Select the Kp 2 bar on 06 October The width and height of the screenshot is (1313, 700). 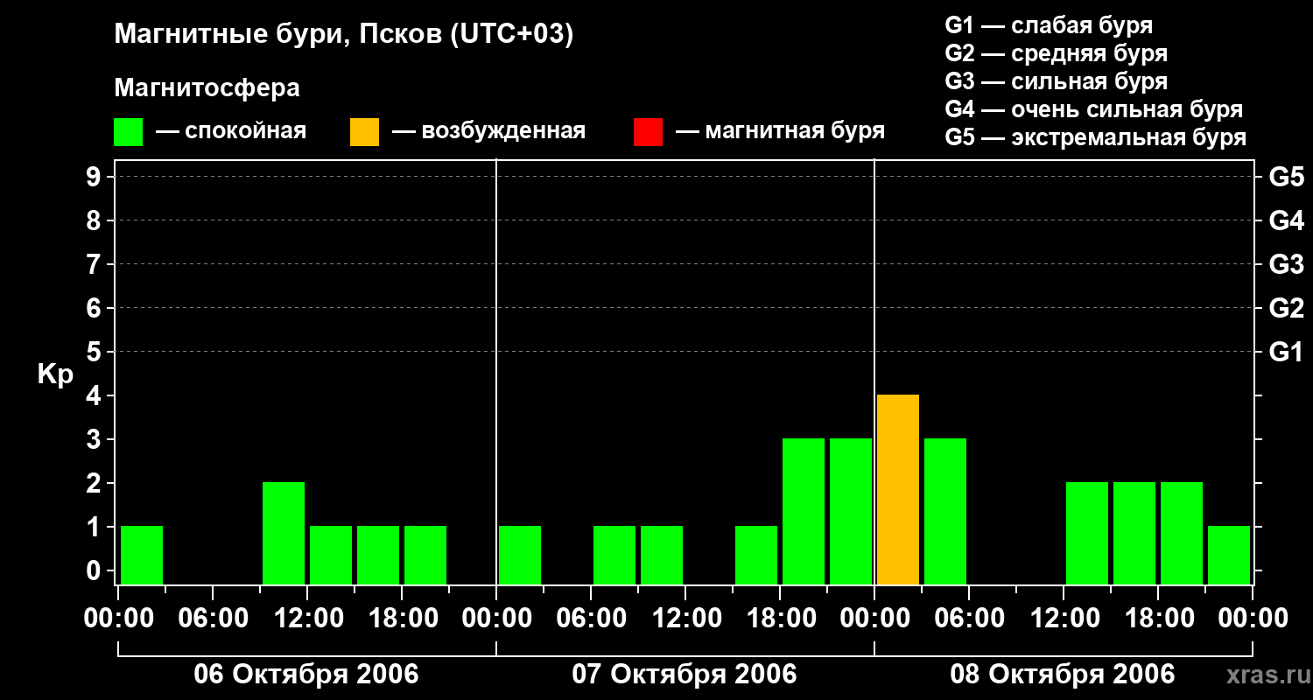[x=284, y=533]
